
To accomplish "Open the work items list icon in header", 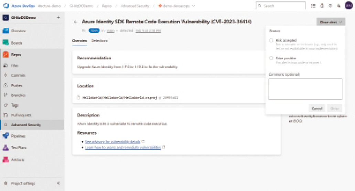I will pyautogui.click(x=313, y=5).
